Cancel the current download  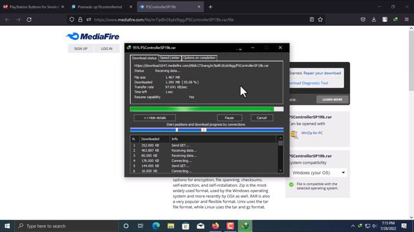coord(261,118)
